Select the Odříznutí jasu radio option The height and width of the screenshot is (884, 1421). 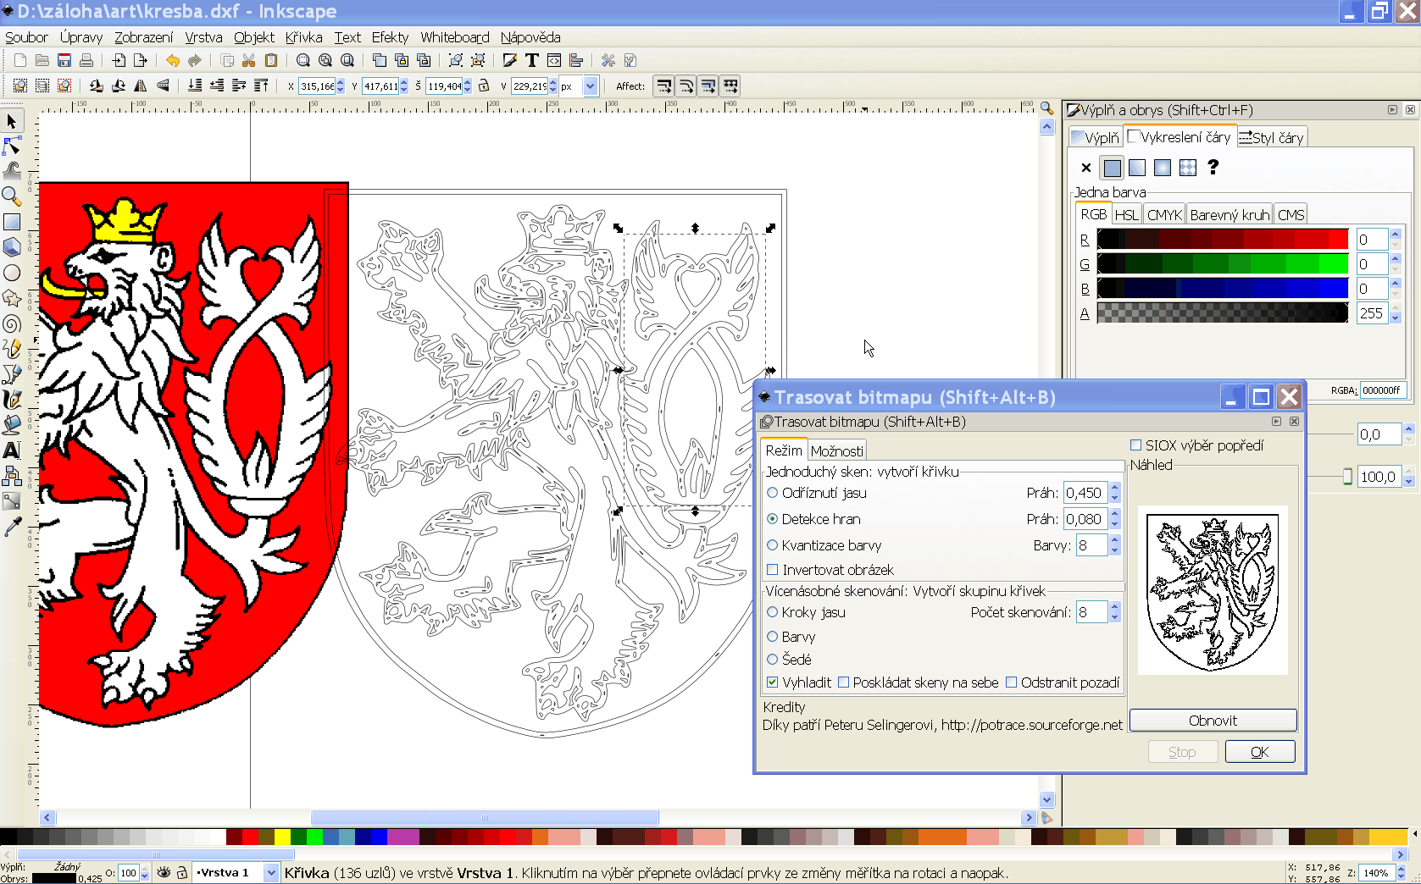tap(773, 493)
